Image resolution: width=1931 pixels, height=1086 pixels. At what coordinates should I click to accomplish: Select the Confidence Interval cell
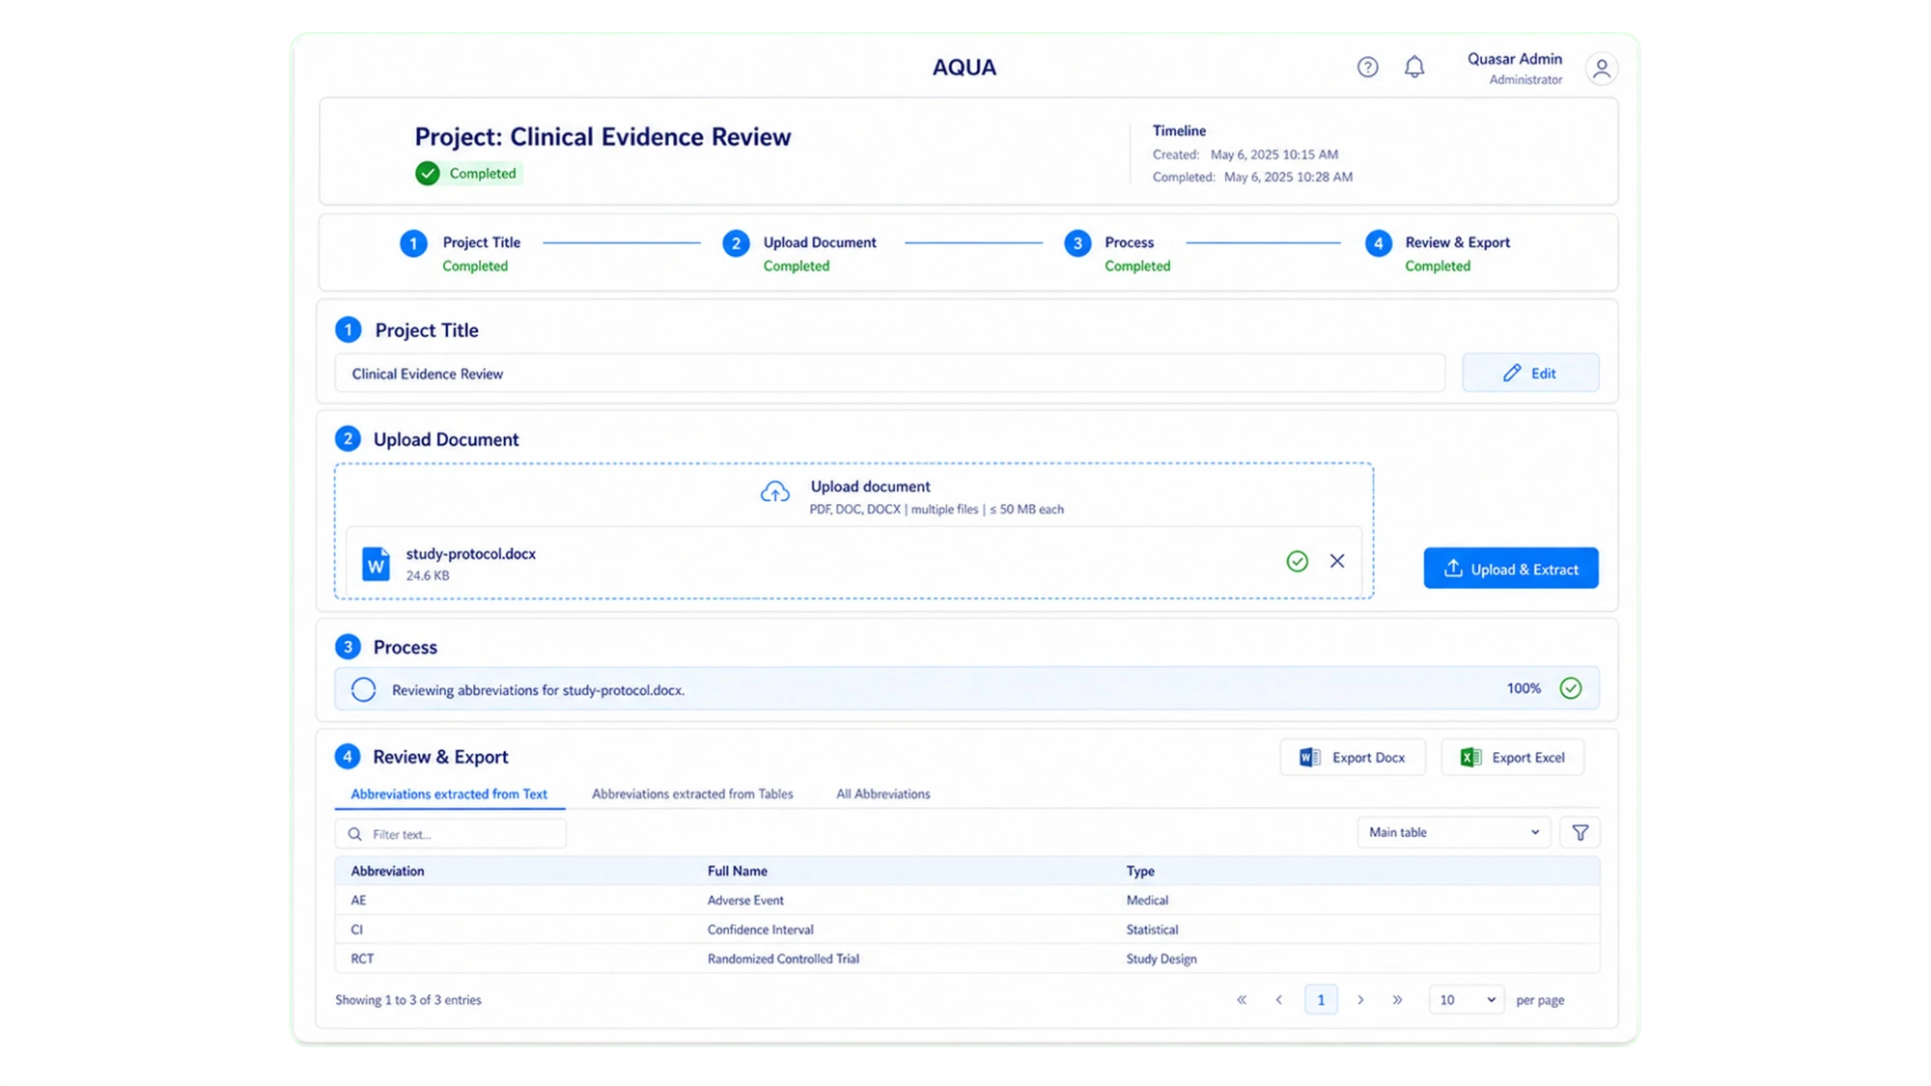(x=760, y=930)
